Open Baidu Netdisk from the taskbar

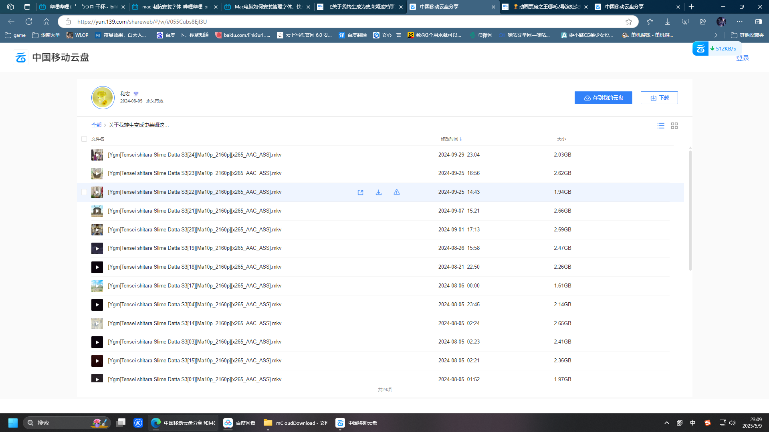(x=240, y=423)
